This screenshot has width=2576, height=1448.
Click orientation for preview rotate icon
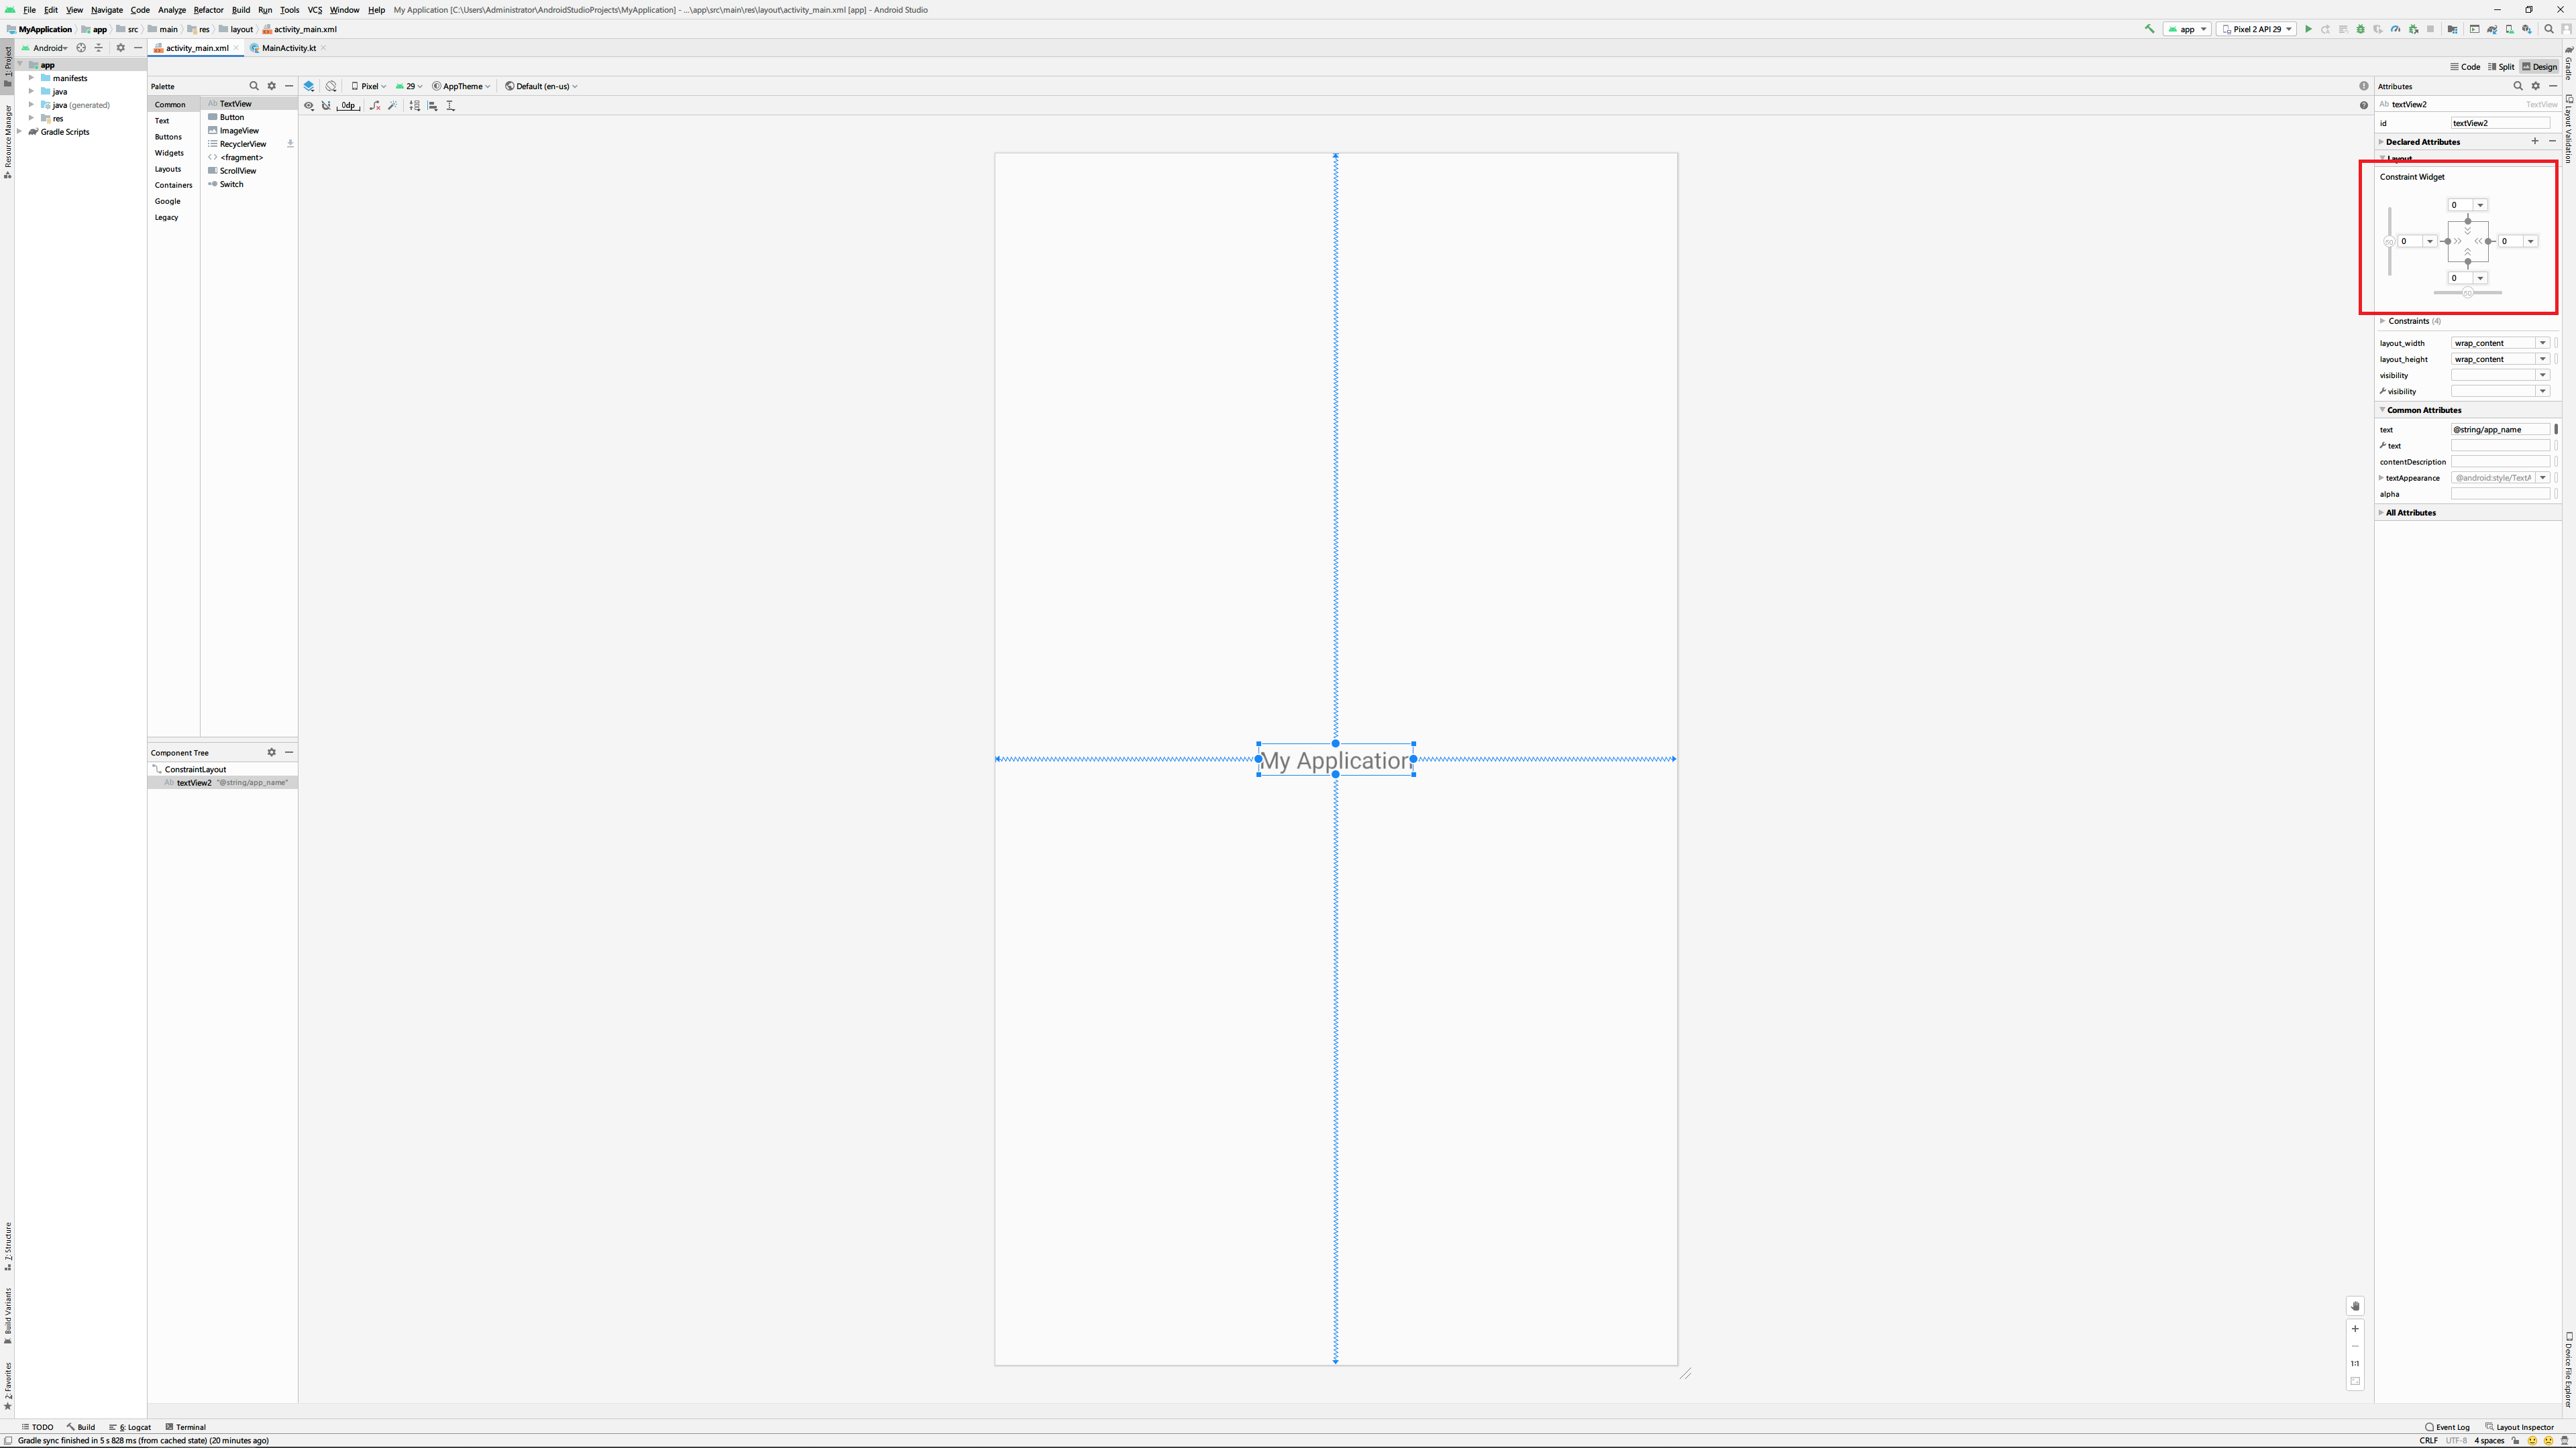(x=331, y=86)
